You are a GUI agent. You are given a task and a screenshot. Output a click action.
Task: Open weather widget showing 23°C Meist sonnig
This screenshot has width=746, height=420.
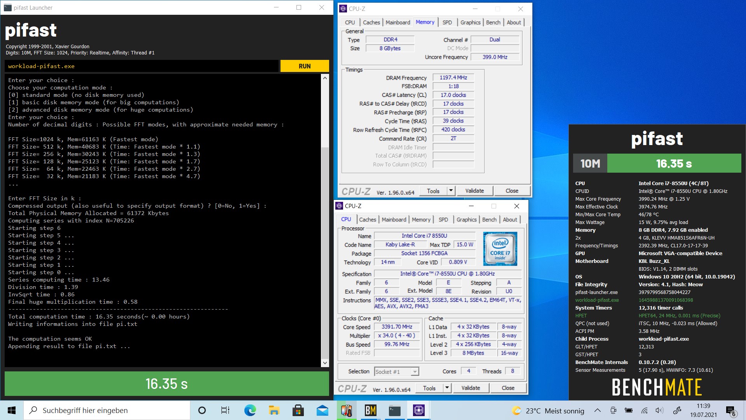coord(548,411)
